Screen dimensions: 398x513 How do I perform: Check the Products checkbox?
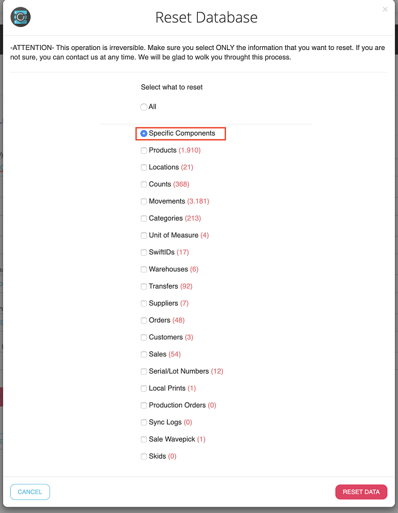(144, 151)
